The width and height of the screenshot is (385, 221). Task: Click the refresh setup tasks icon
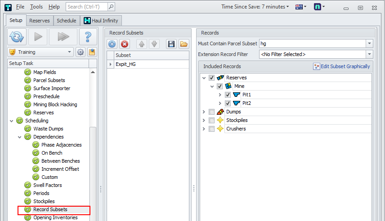[x=17, y=37]
